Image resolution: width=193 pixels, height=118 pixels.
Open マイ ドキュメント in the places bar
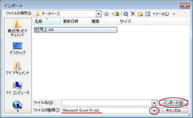click(17, 68)
